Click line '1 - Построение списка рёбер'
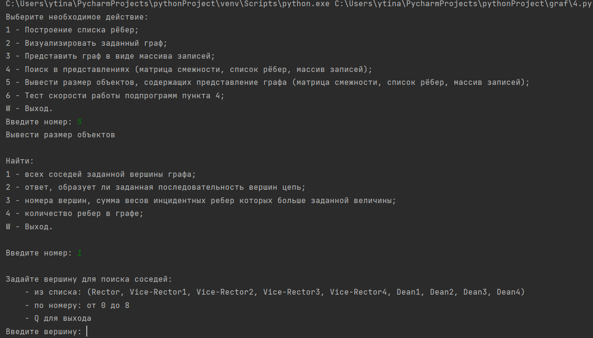The width and height of the screenshot is (593, 338). pyautogui.click(x=72, y=30)
